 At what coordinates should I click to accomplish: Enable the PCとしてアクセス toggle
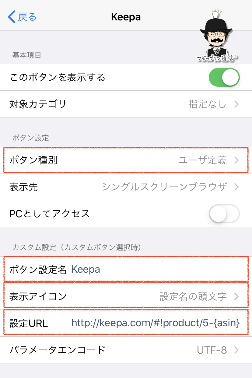tap(224, 214)
